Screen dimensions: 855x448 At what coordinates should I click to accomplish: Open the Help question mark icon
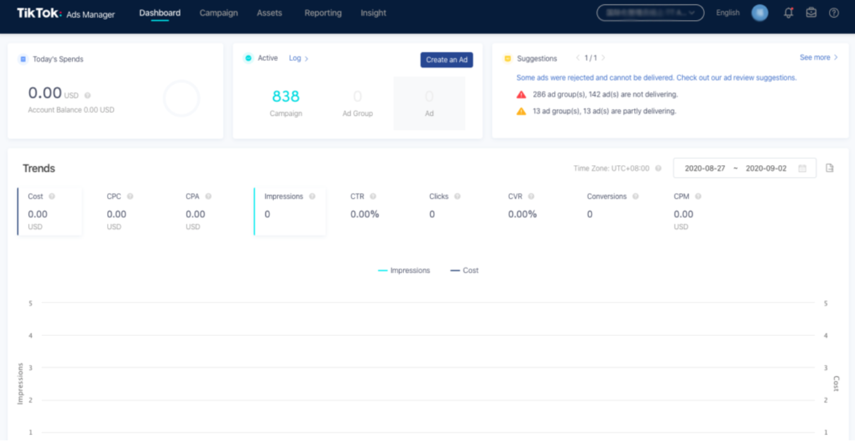pos(834,13)
